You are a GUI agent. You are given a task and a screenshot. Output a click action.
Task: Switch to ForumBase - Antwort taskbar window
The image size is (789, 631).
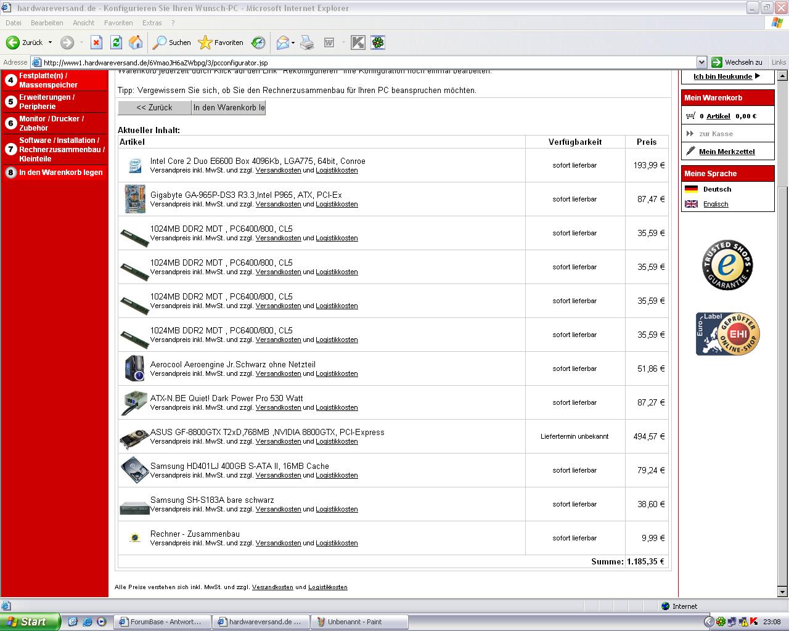162,622
